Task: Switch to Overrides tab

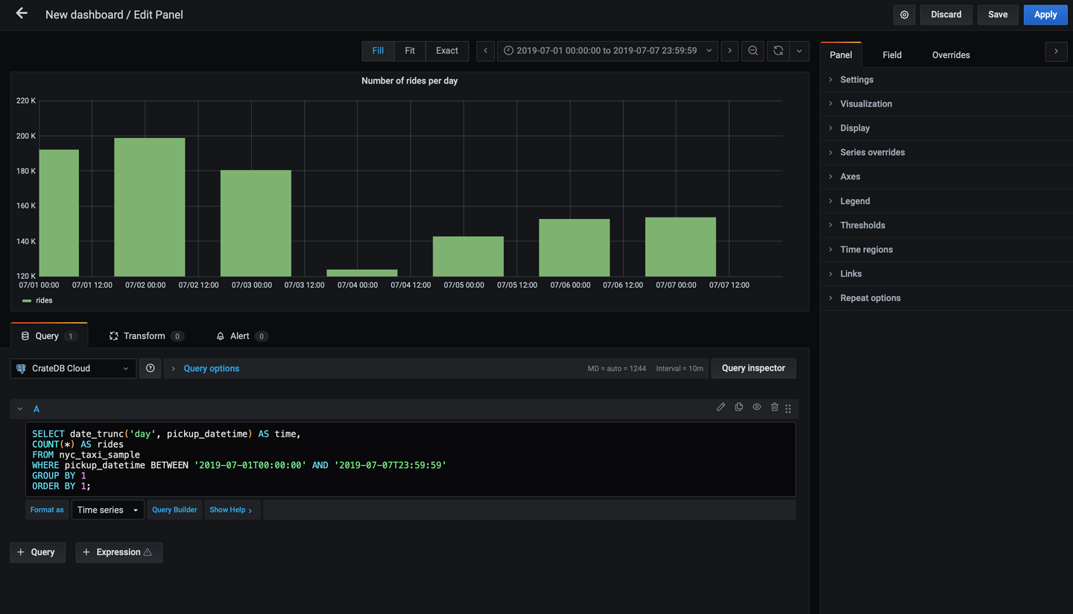Action: tap(951, 54)
